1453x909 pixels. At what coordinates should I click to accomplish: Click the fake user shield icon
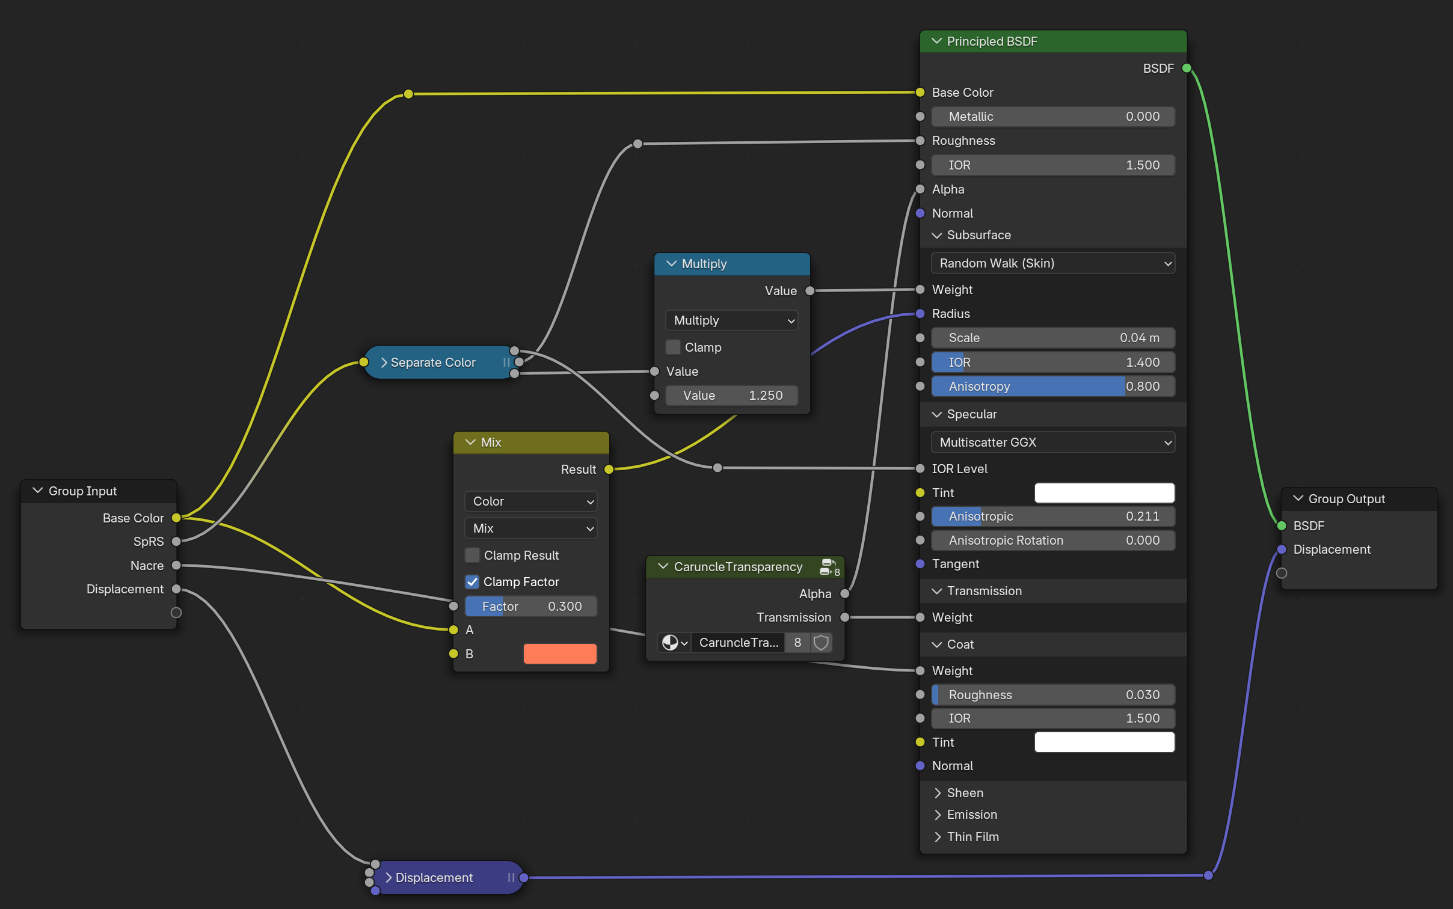pyautogui.click(x=821, y=643)
